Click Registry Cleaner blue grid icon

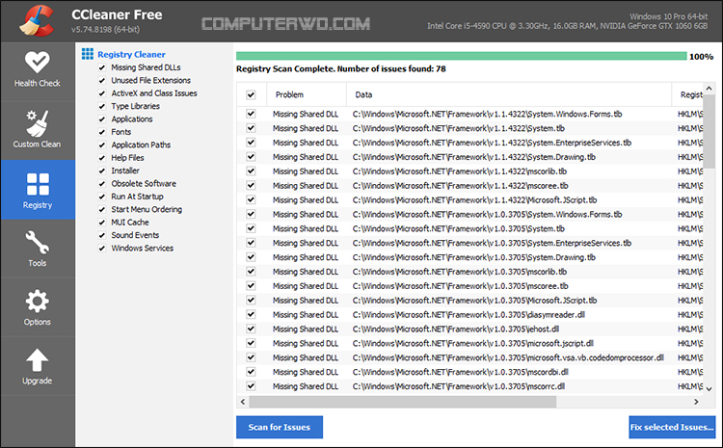point(88,54)
